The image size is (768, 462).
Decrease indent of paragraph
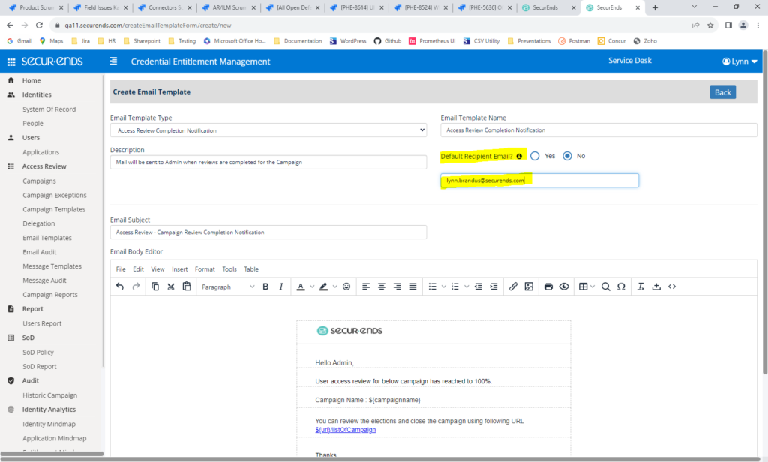coord(478,286)
